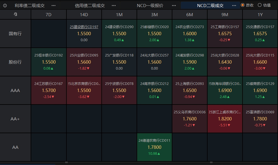The image size is (278, 165).
Task: Click the 25邮储银行CD020 cell
Action: (154, 34)
